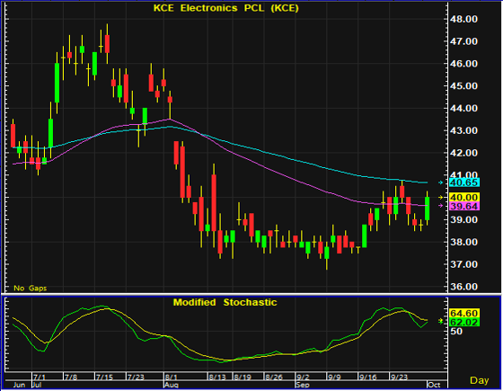Viewport: 503px width, 391px height.
Task: Select the 9/16 date marker on time axis
Action: click(x=368, y=377)
